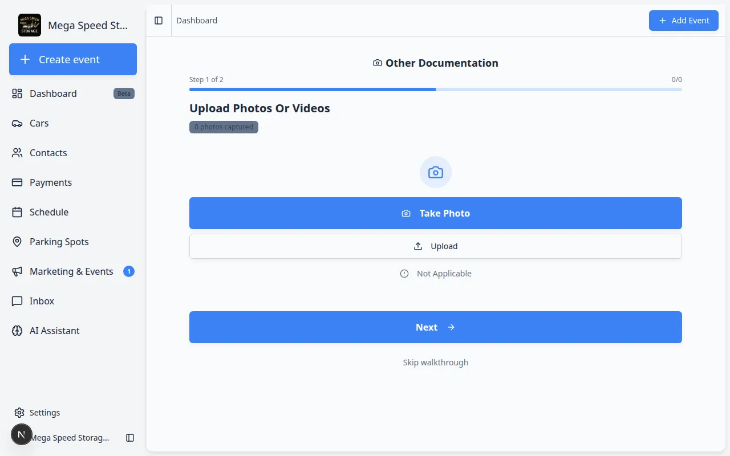Click the upload arrow icon
This screenshot has height=456, width=730.
tap(418, 246)
